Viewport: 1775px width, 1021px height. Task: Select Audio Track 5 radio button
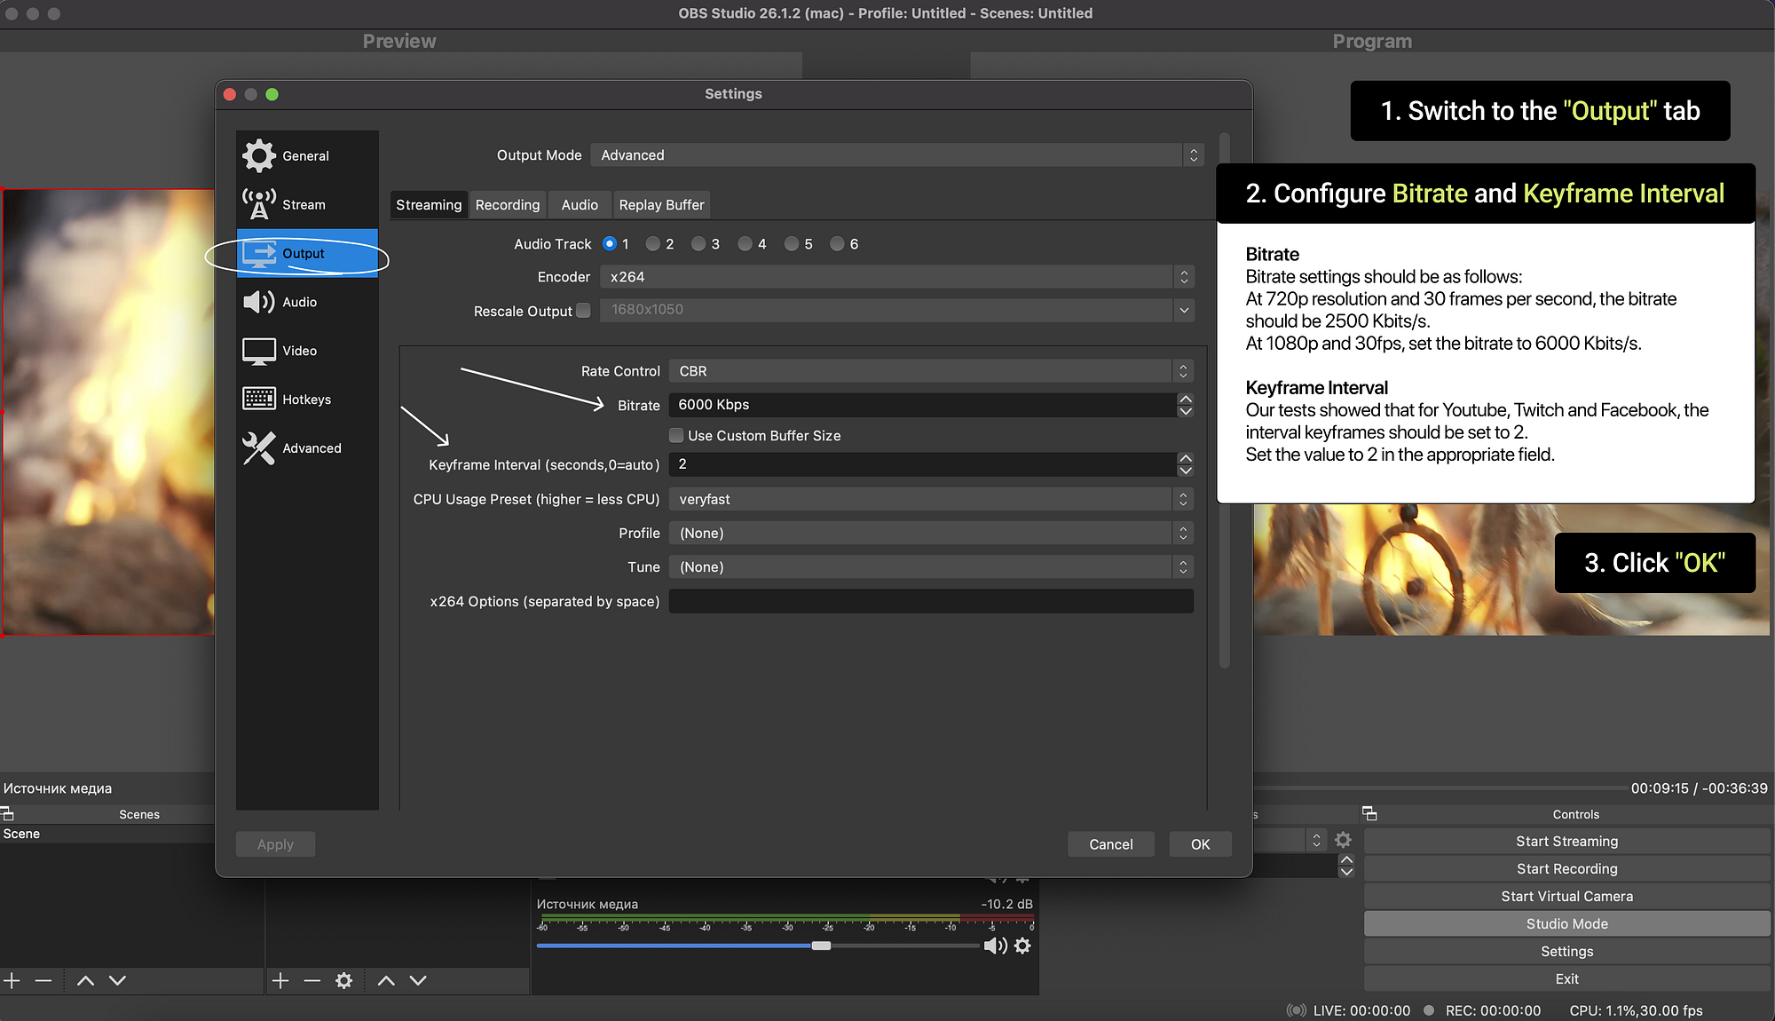792,243
